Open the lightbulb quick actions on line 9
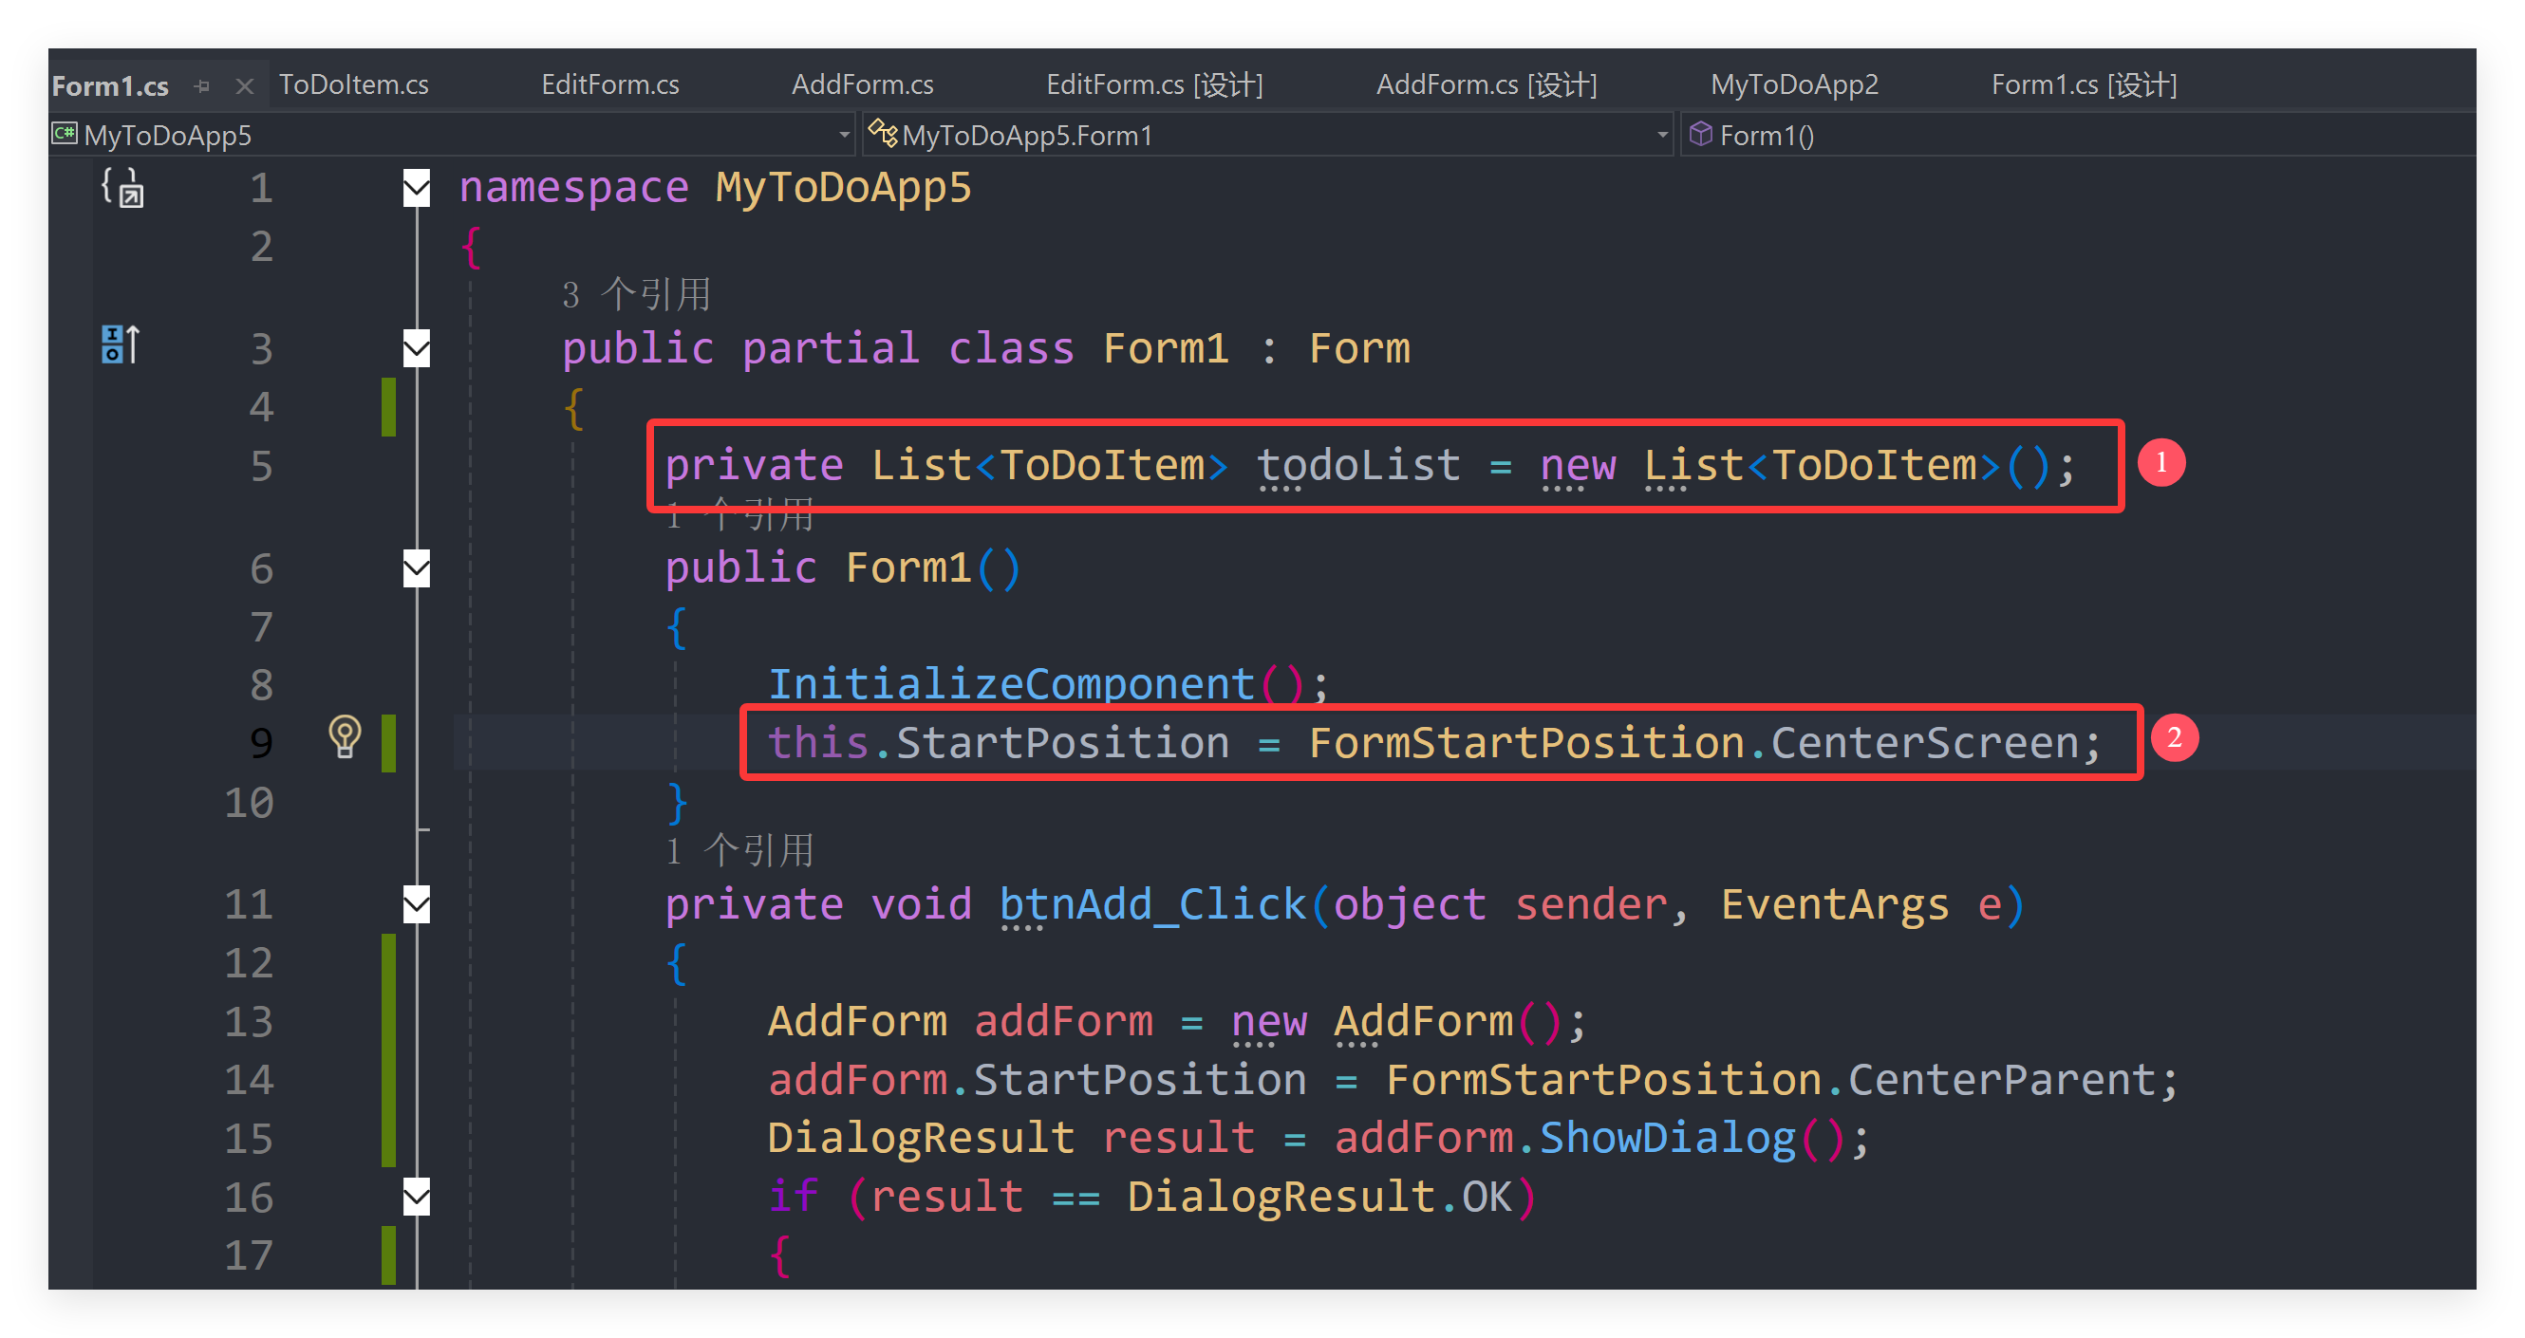Image resolution: width=2525 pixels, height=1338 pixels. (344, 737)
